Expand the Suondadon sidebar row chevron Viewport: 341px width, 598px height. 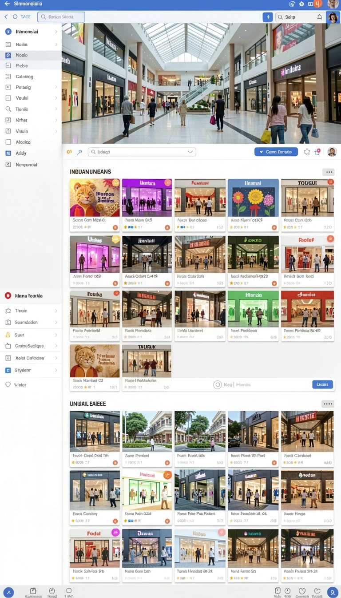coord(56,322)
